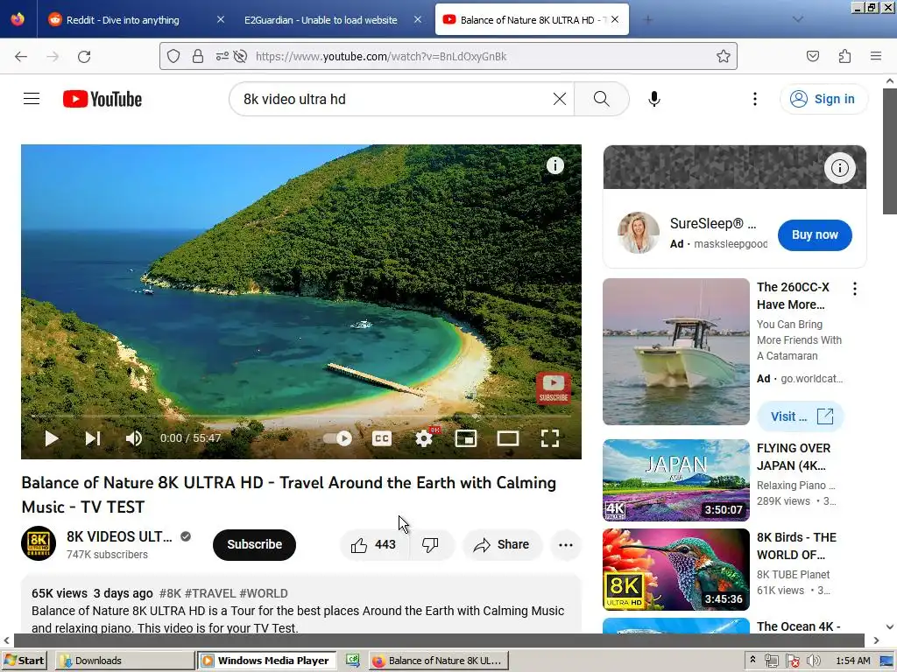Screen dimensions: 897x672
Task: Click the #TRAVEL hashtag link
Action: point(210,593)
